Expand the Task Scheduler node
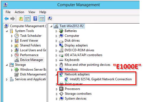Viewport: 143px width, 102px height. click(x=12, y=36)
